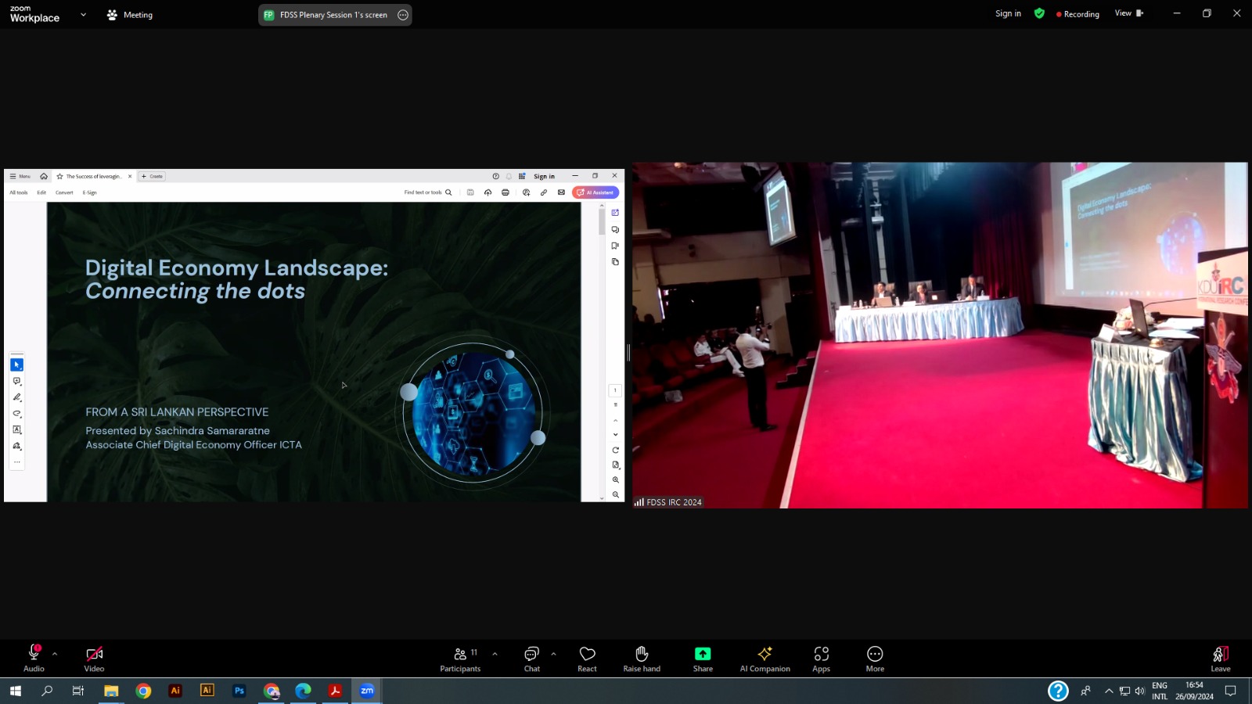Viewport: 1252px width, 704px height.
Task: Open the React emoji picker
Action: 587,658
